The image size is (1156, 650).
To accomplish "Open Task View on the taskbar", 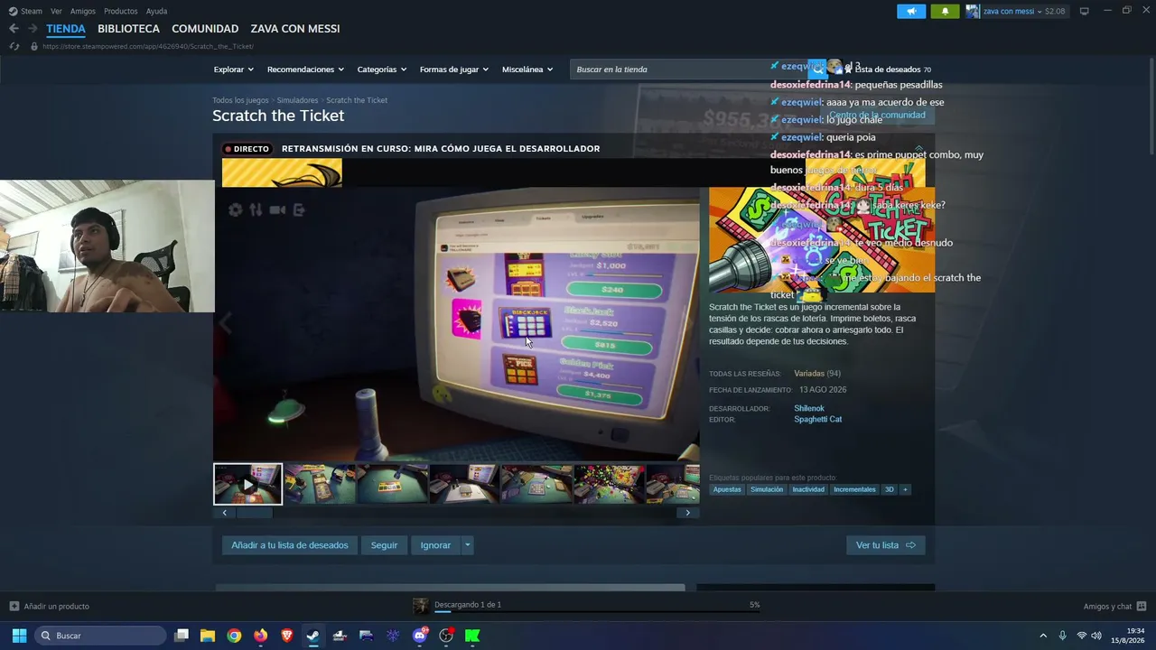I will pyautogui.click(x=182, y=636).
